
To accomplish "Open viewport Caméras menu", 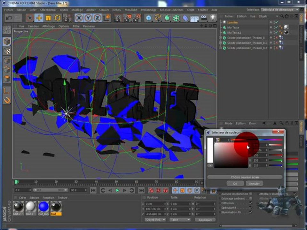I will tap(33, 26).
